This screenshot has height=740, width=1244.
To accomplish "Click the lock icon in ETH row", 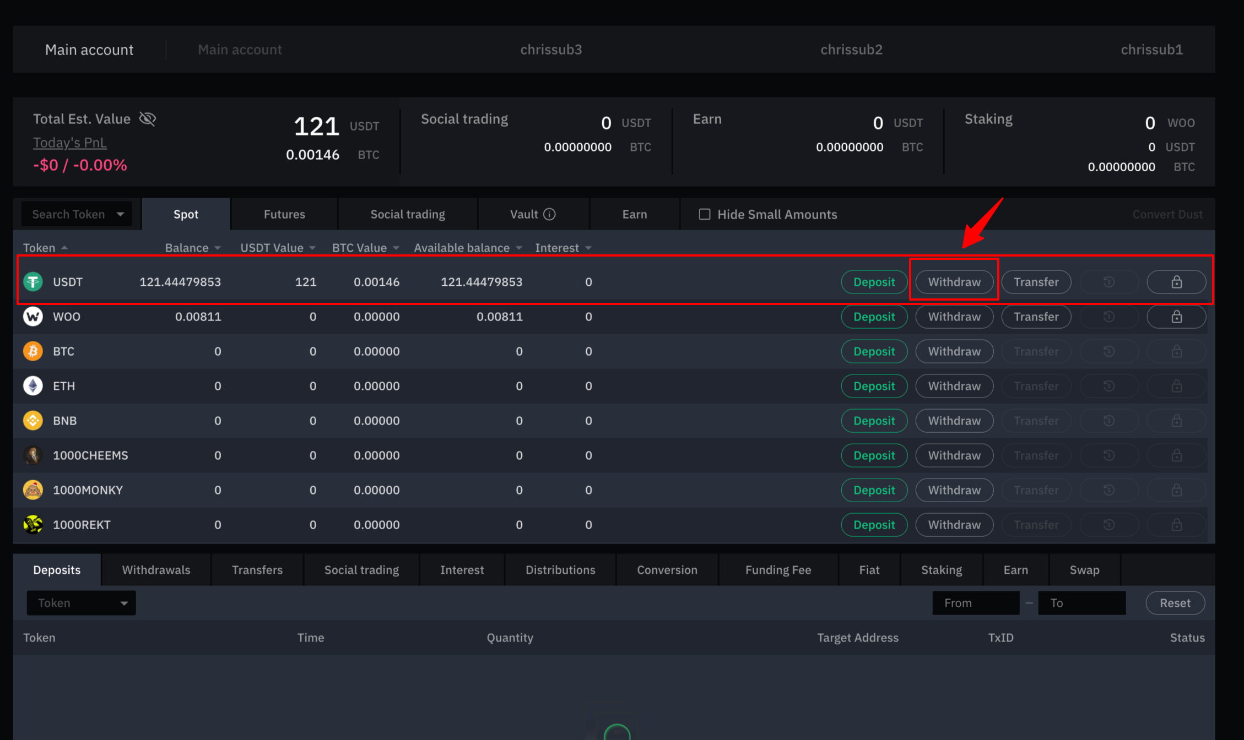I will point(1176,386).
